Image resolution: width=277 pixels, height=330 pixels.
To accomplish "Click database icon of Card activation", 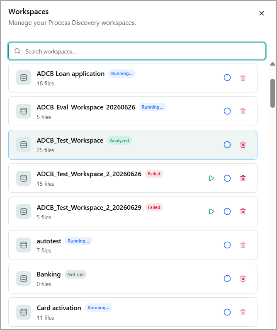I will tap(24, 312).
